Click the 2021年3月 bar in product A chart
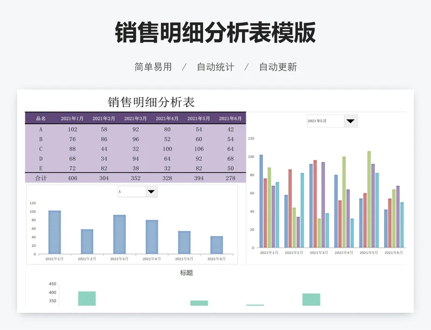431x330 pixels. pos(119,234)
